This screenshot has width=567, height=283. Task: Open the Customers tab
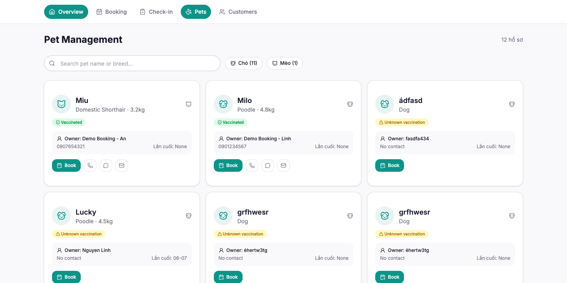[x=238, y=12]
